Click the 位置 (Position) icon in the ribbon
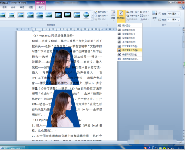Viewport: 185px width, 150px height. [x=113, y=15]
